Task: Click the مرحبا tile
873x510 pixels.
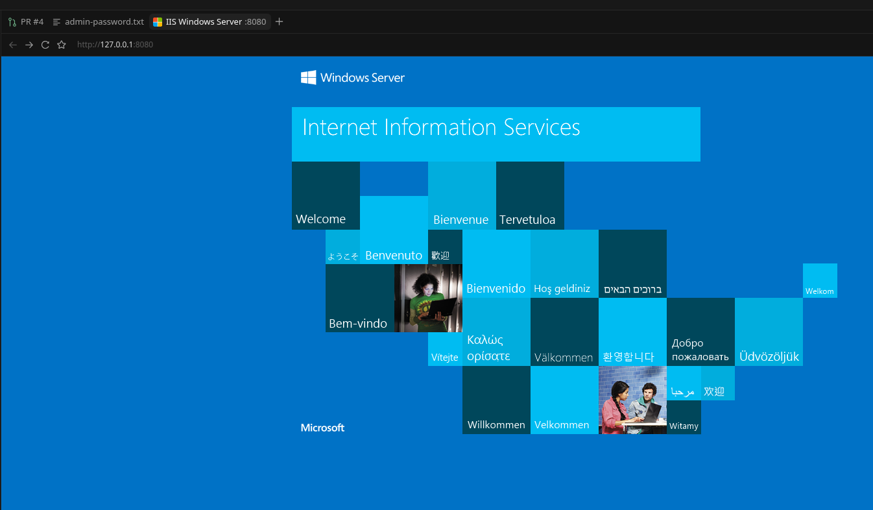Action: click(x=684, y=383)
